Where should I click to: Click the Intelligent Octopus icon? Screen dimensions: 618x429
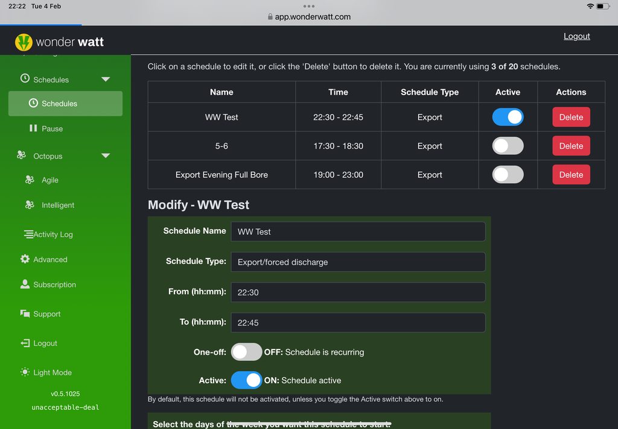(30, 205)
